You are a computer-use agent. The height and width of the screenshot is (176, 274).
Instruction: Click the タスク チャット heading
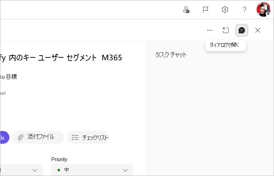171,55
